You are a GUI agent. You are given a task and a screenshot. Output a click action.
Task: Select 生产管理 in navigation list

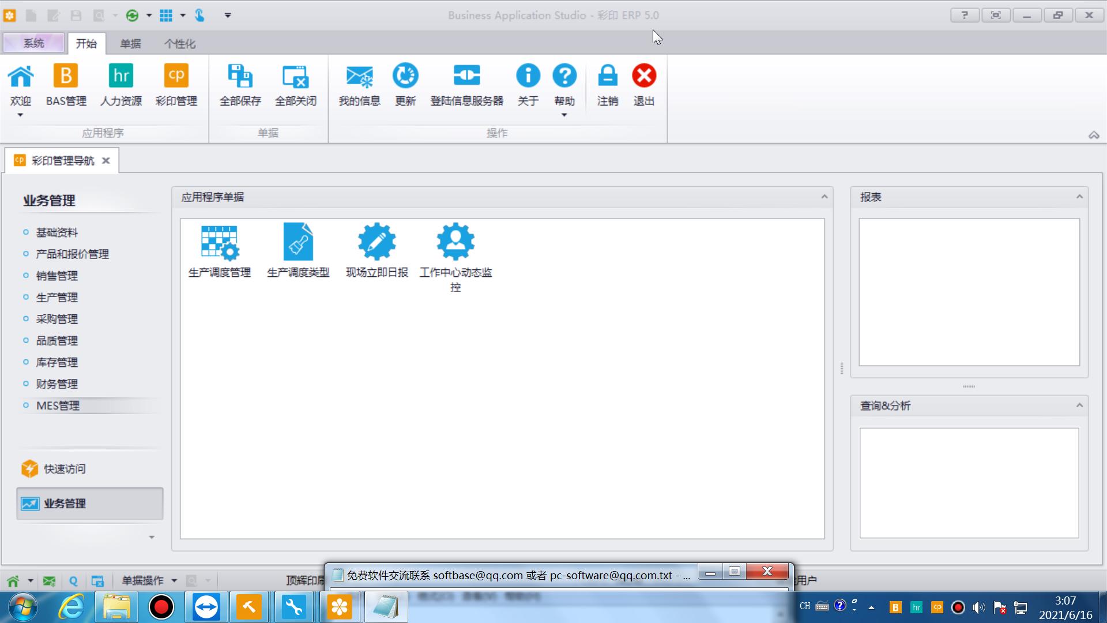(57, 298)
